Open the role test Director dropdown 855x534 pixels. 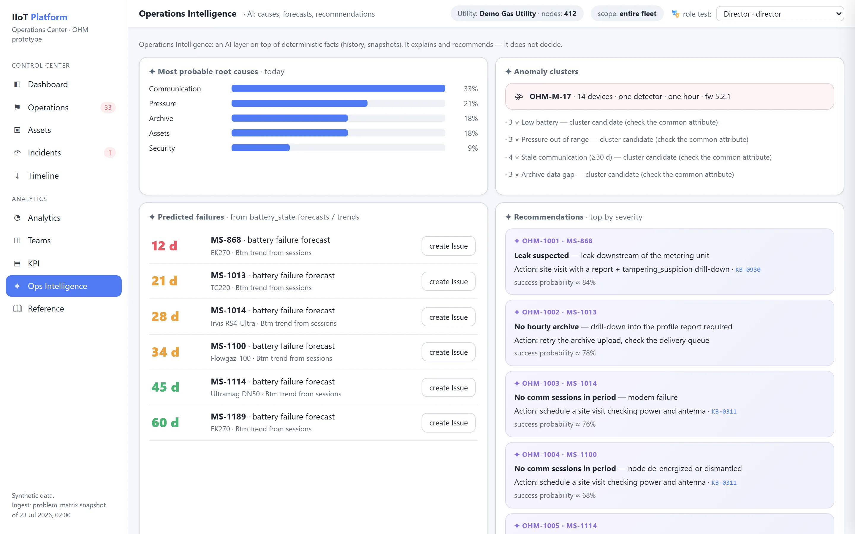coord(780,14)
